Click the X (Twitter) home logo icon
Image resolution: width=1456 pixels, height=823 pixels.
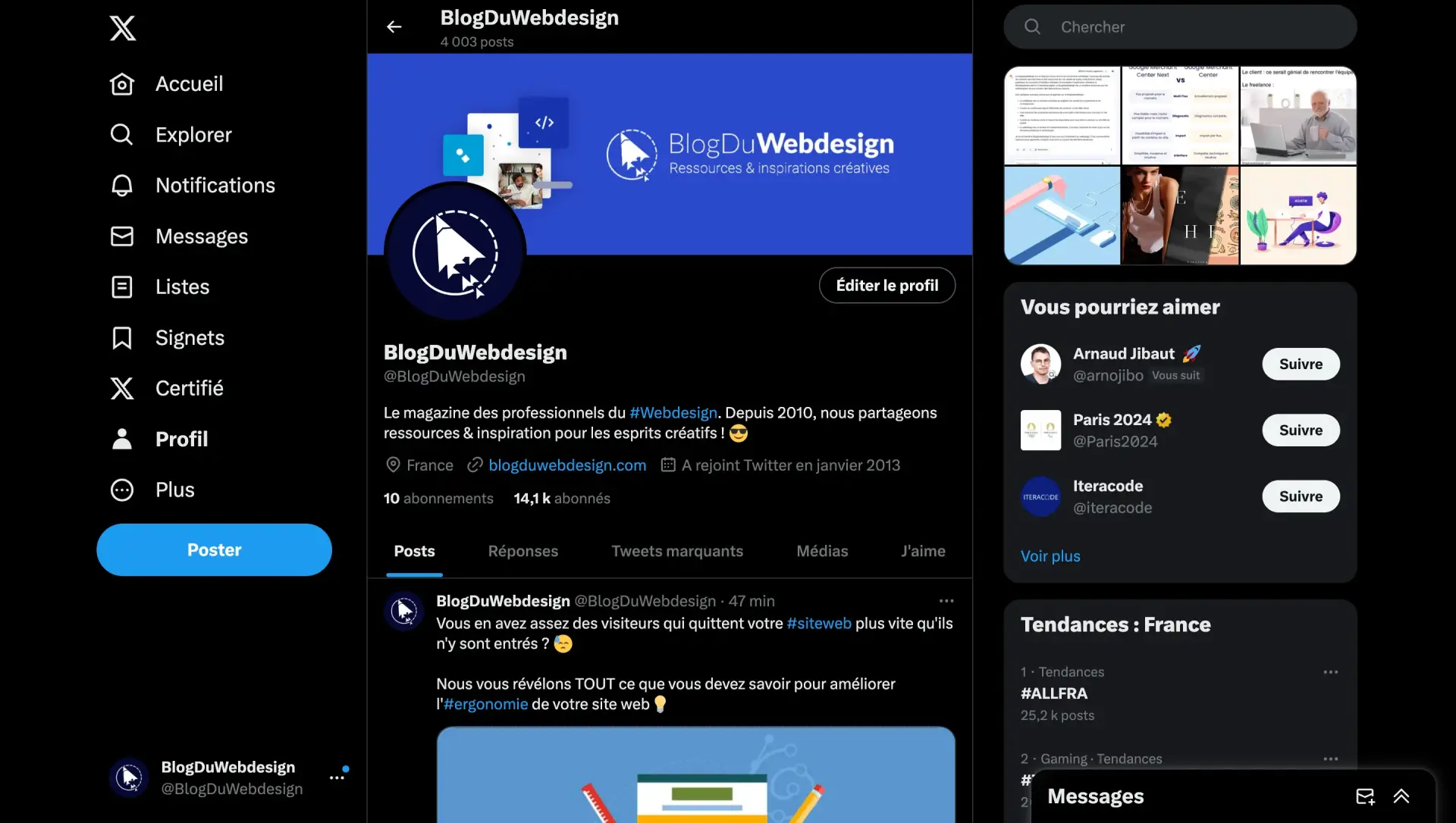(121, 26)
